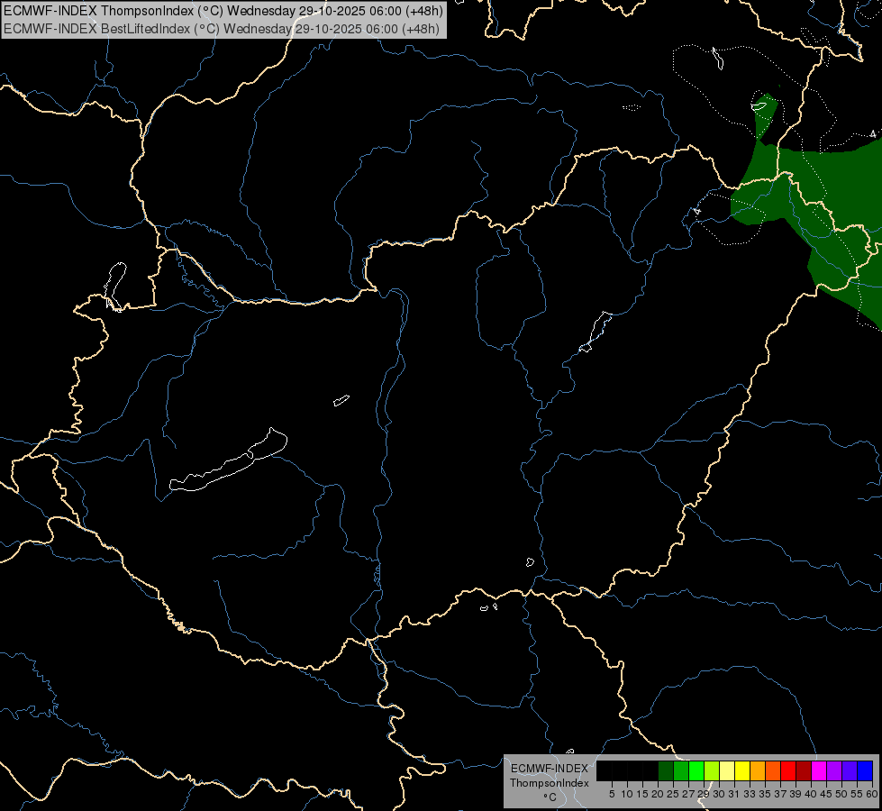Viewport: 882px width, 811px height.
Task: Click the '°C' unit label in the legend
Action: (x=550, y=797)
